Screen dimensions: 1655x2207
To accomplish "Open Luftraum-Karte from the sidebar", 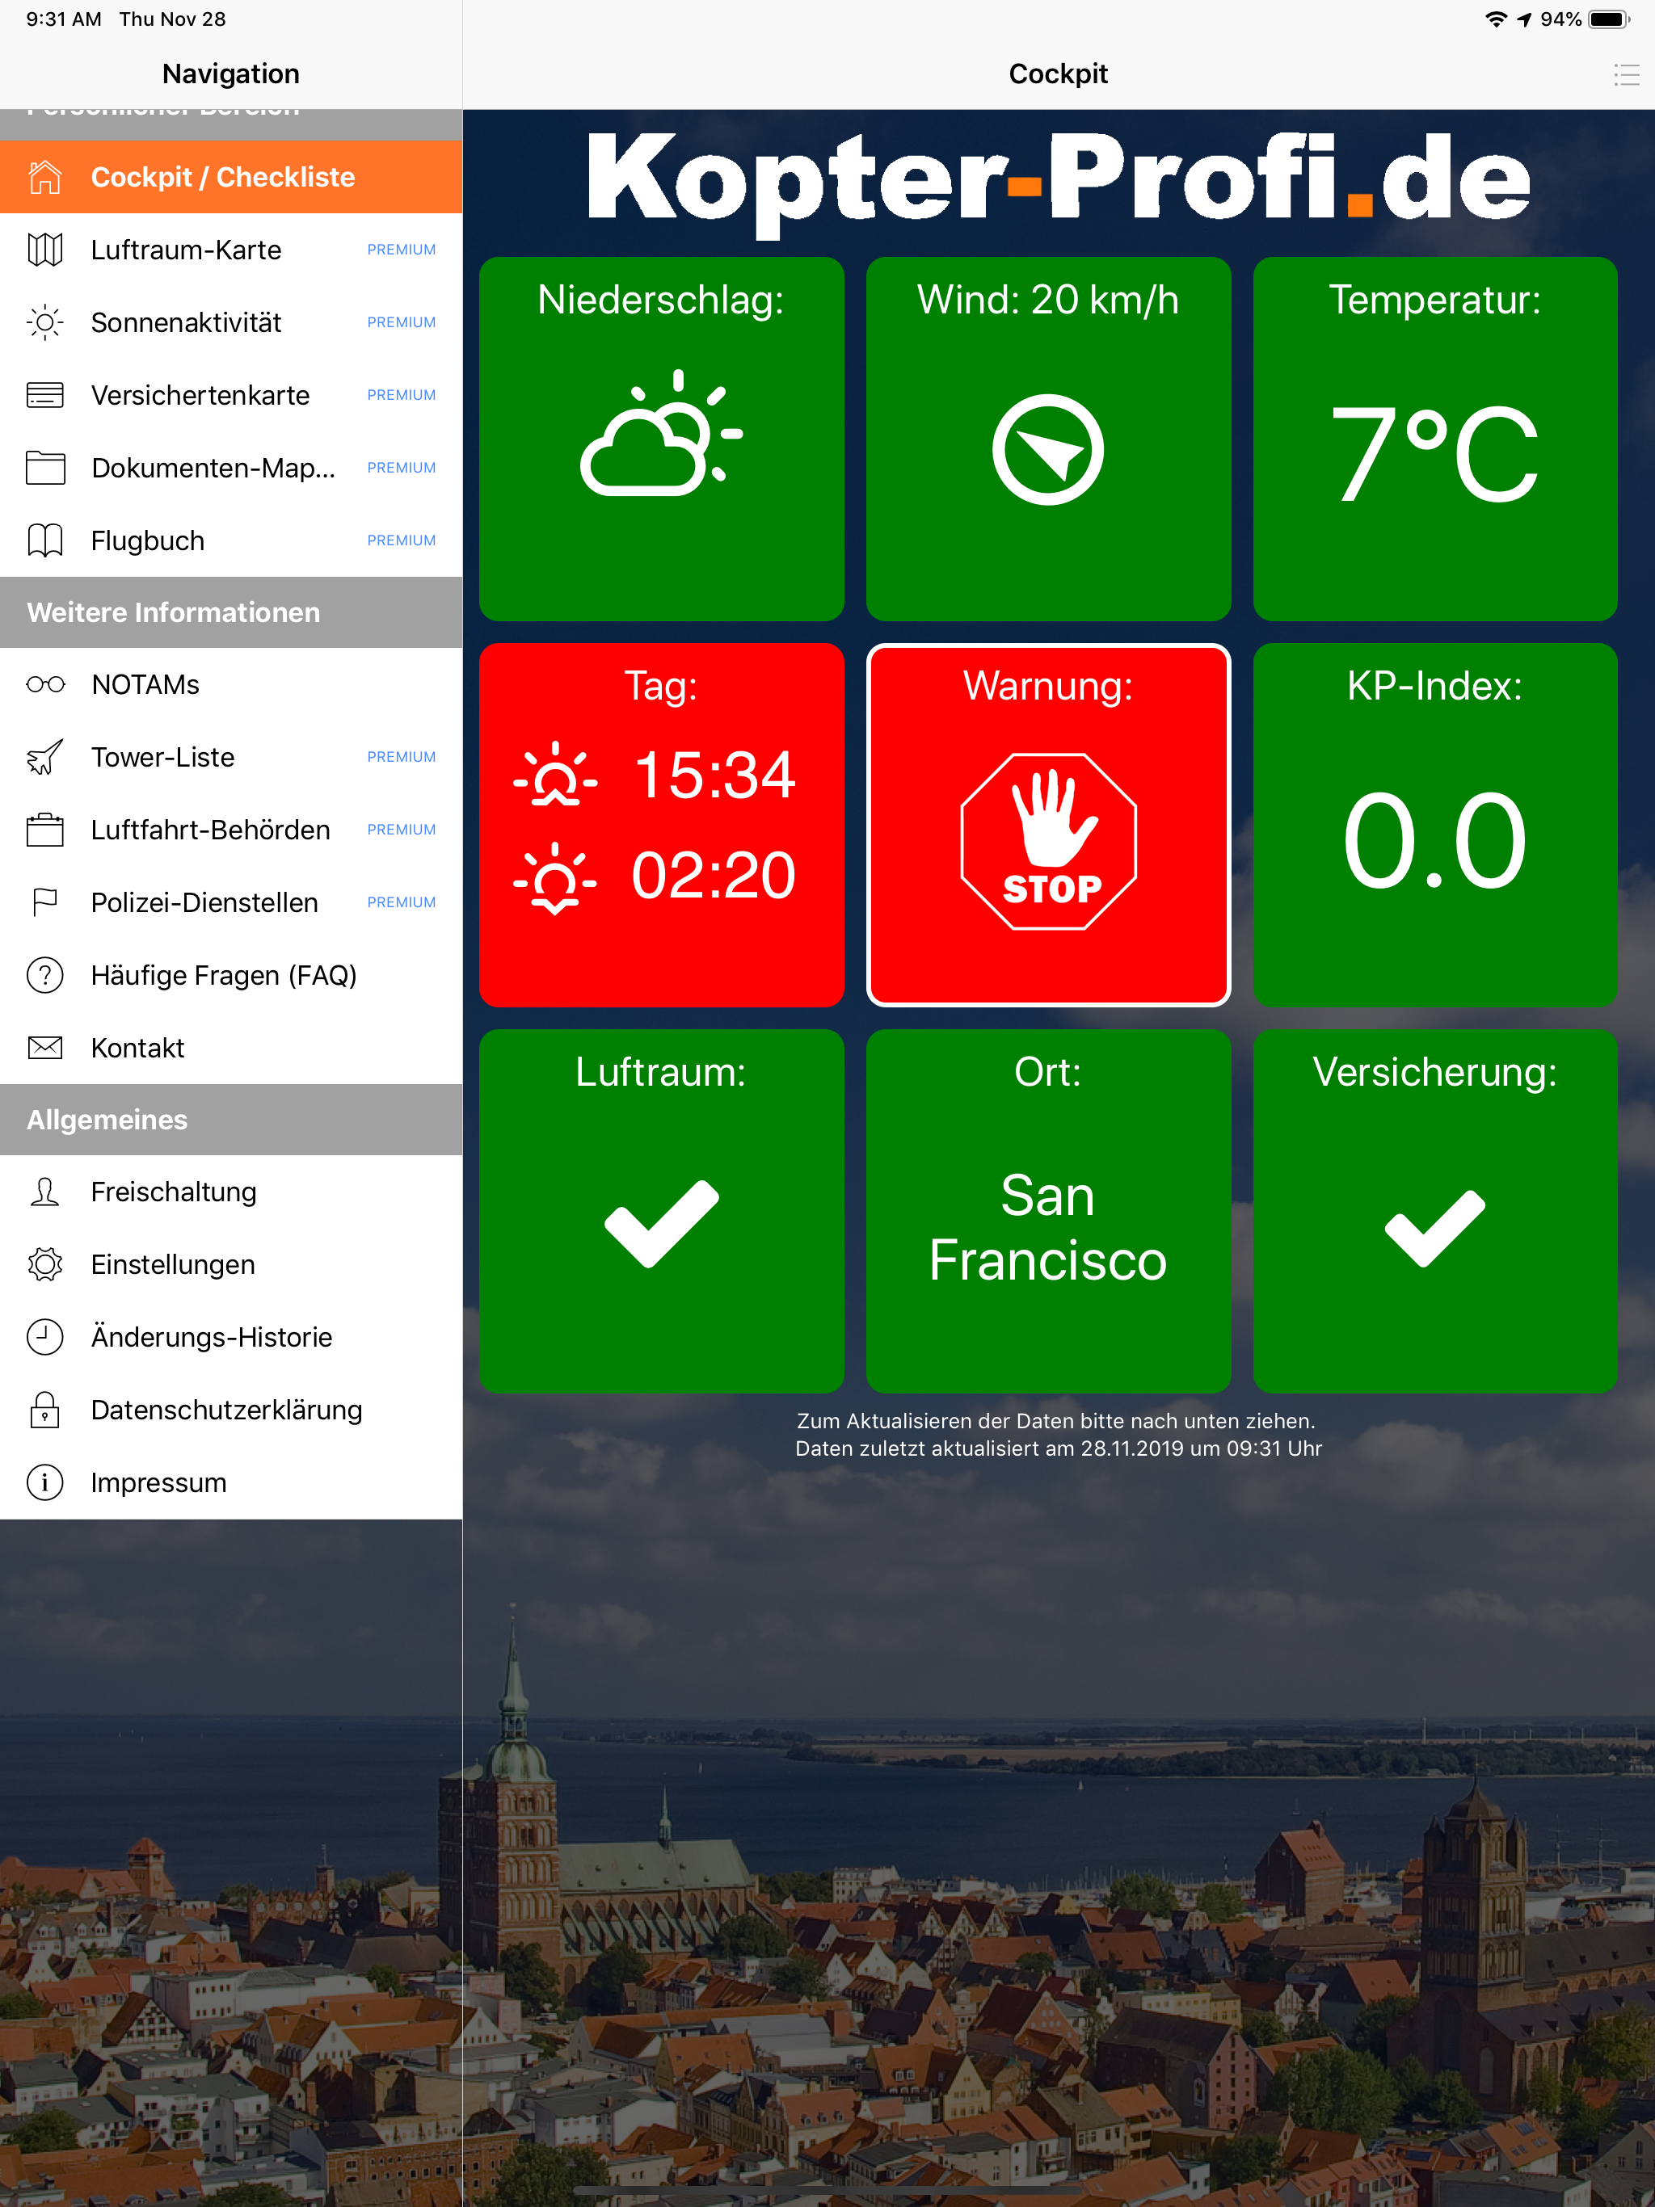I will 232,250.
